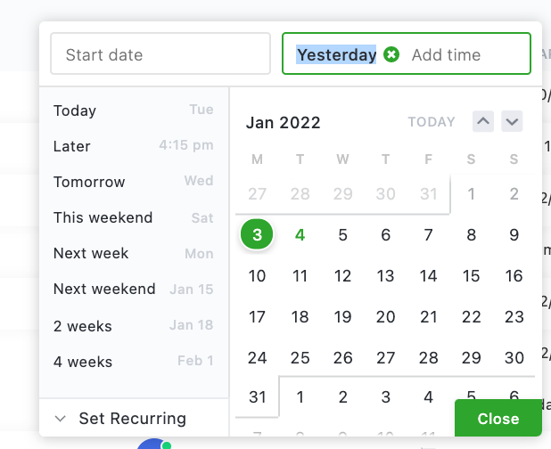Select Next weekend, Jan 15
The width and height of the screenshot is (551, 449).
tap(134, 289)
